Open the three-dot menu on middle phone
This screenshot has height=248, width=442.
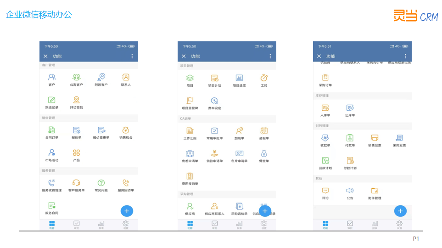pyautogui.click(x=270, y=56)
